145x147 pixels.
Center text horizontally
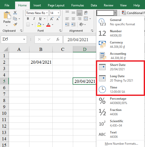[x=73, y=19]
